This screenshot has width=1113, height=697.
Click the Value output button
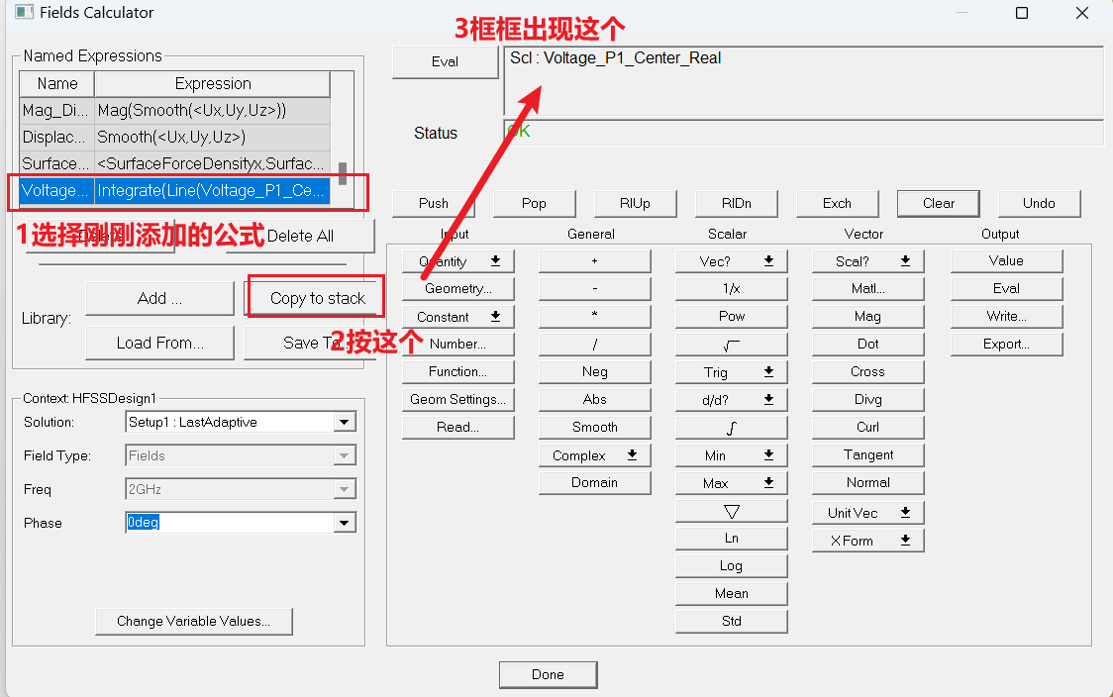pyautogui.click(x=1006, y=261)
